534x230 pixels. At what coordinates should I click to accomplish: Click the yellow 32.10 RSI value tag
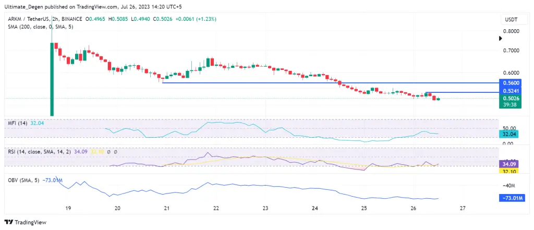pyautogui.click(x=509, y=170)
